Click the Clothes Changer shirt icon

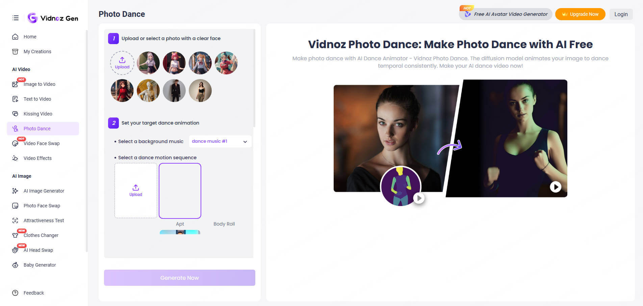click(15, 235)
